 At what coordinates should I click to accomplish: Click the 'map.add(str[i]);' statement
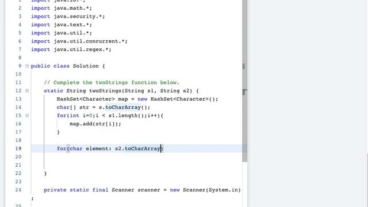pyautogui.click(x=95, y=124)
